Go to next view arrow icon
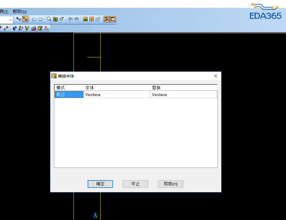 pos(77,19)
